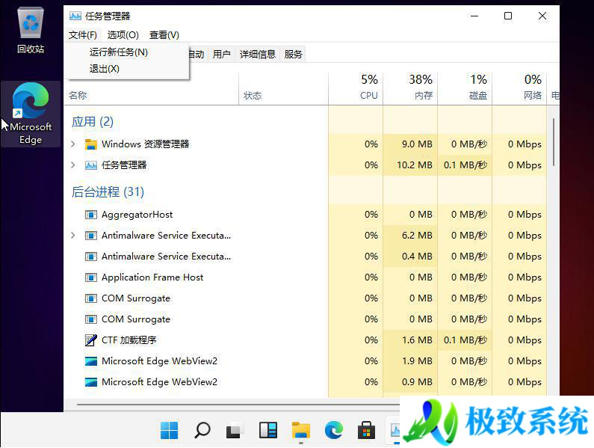594x448 pixels.
Task: Select the AggregatorHost process row
Action: coord(306,215)
